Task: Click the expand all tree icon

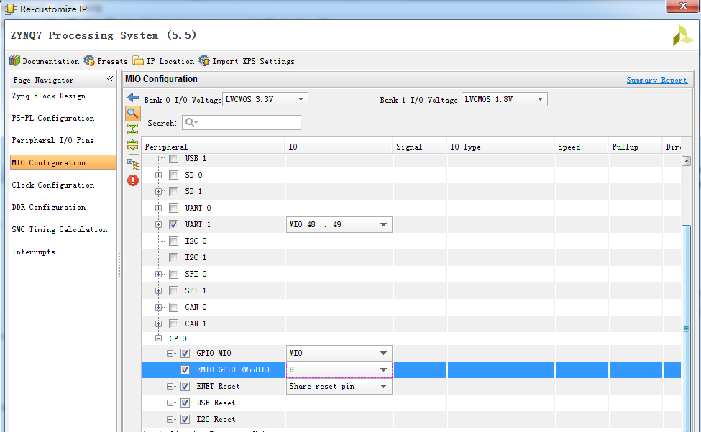Action: [x=132, y=145]
